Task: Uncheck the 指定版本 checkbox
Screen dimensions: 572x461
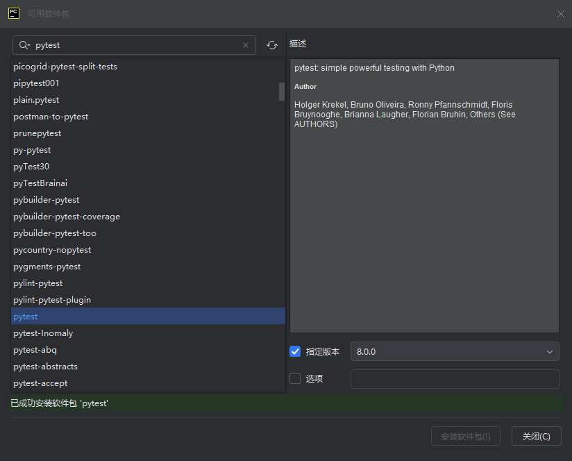Action: pyautogui.click(x=295, y=351)
